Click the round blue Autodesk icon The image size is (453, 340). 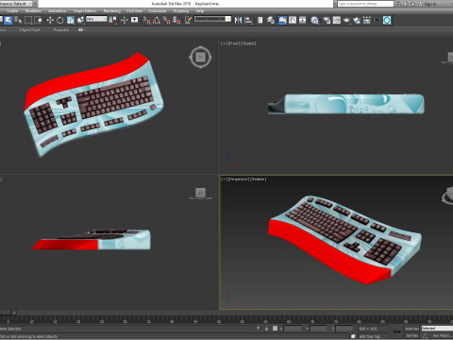tap(387, 20)
